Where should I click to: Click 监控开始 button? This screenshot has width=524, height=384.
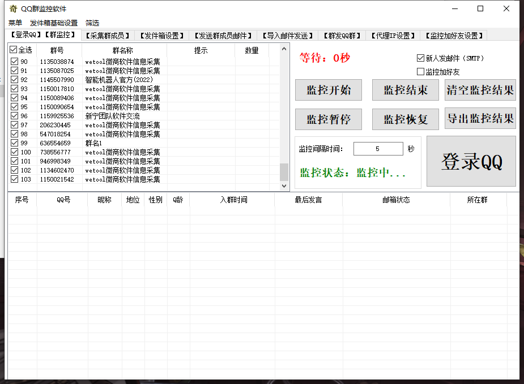point(329,90)
